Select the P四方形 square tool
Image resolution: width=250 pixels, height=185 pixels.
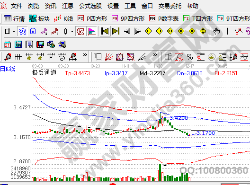point(92,18)
